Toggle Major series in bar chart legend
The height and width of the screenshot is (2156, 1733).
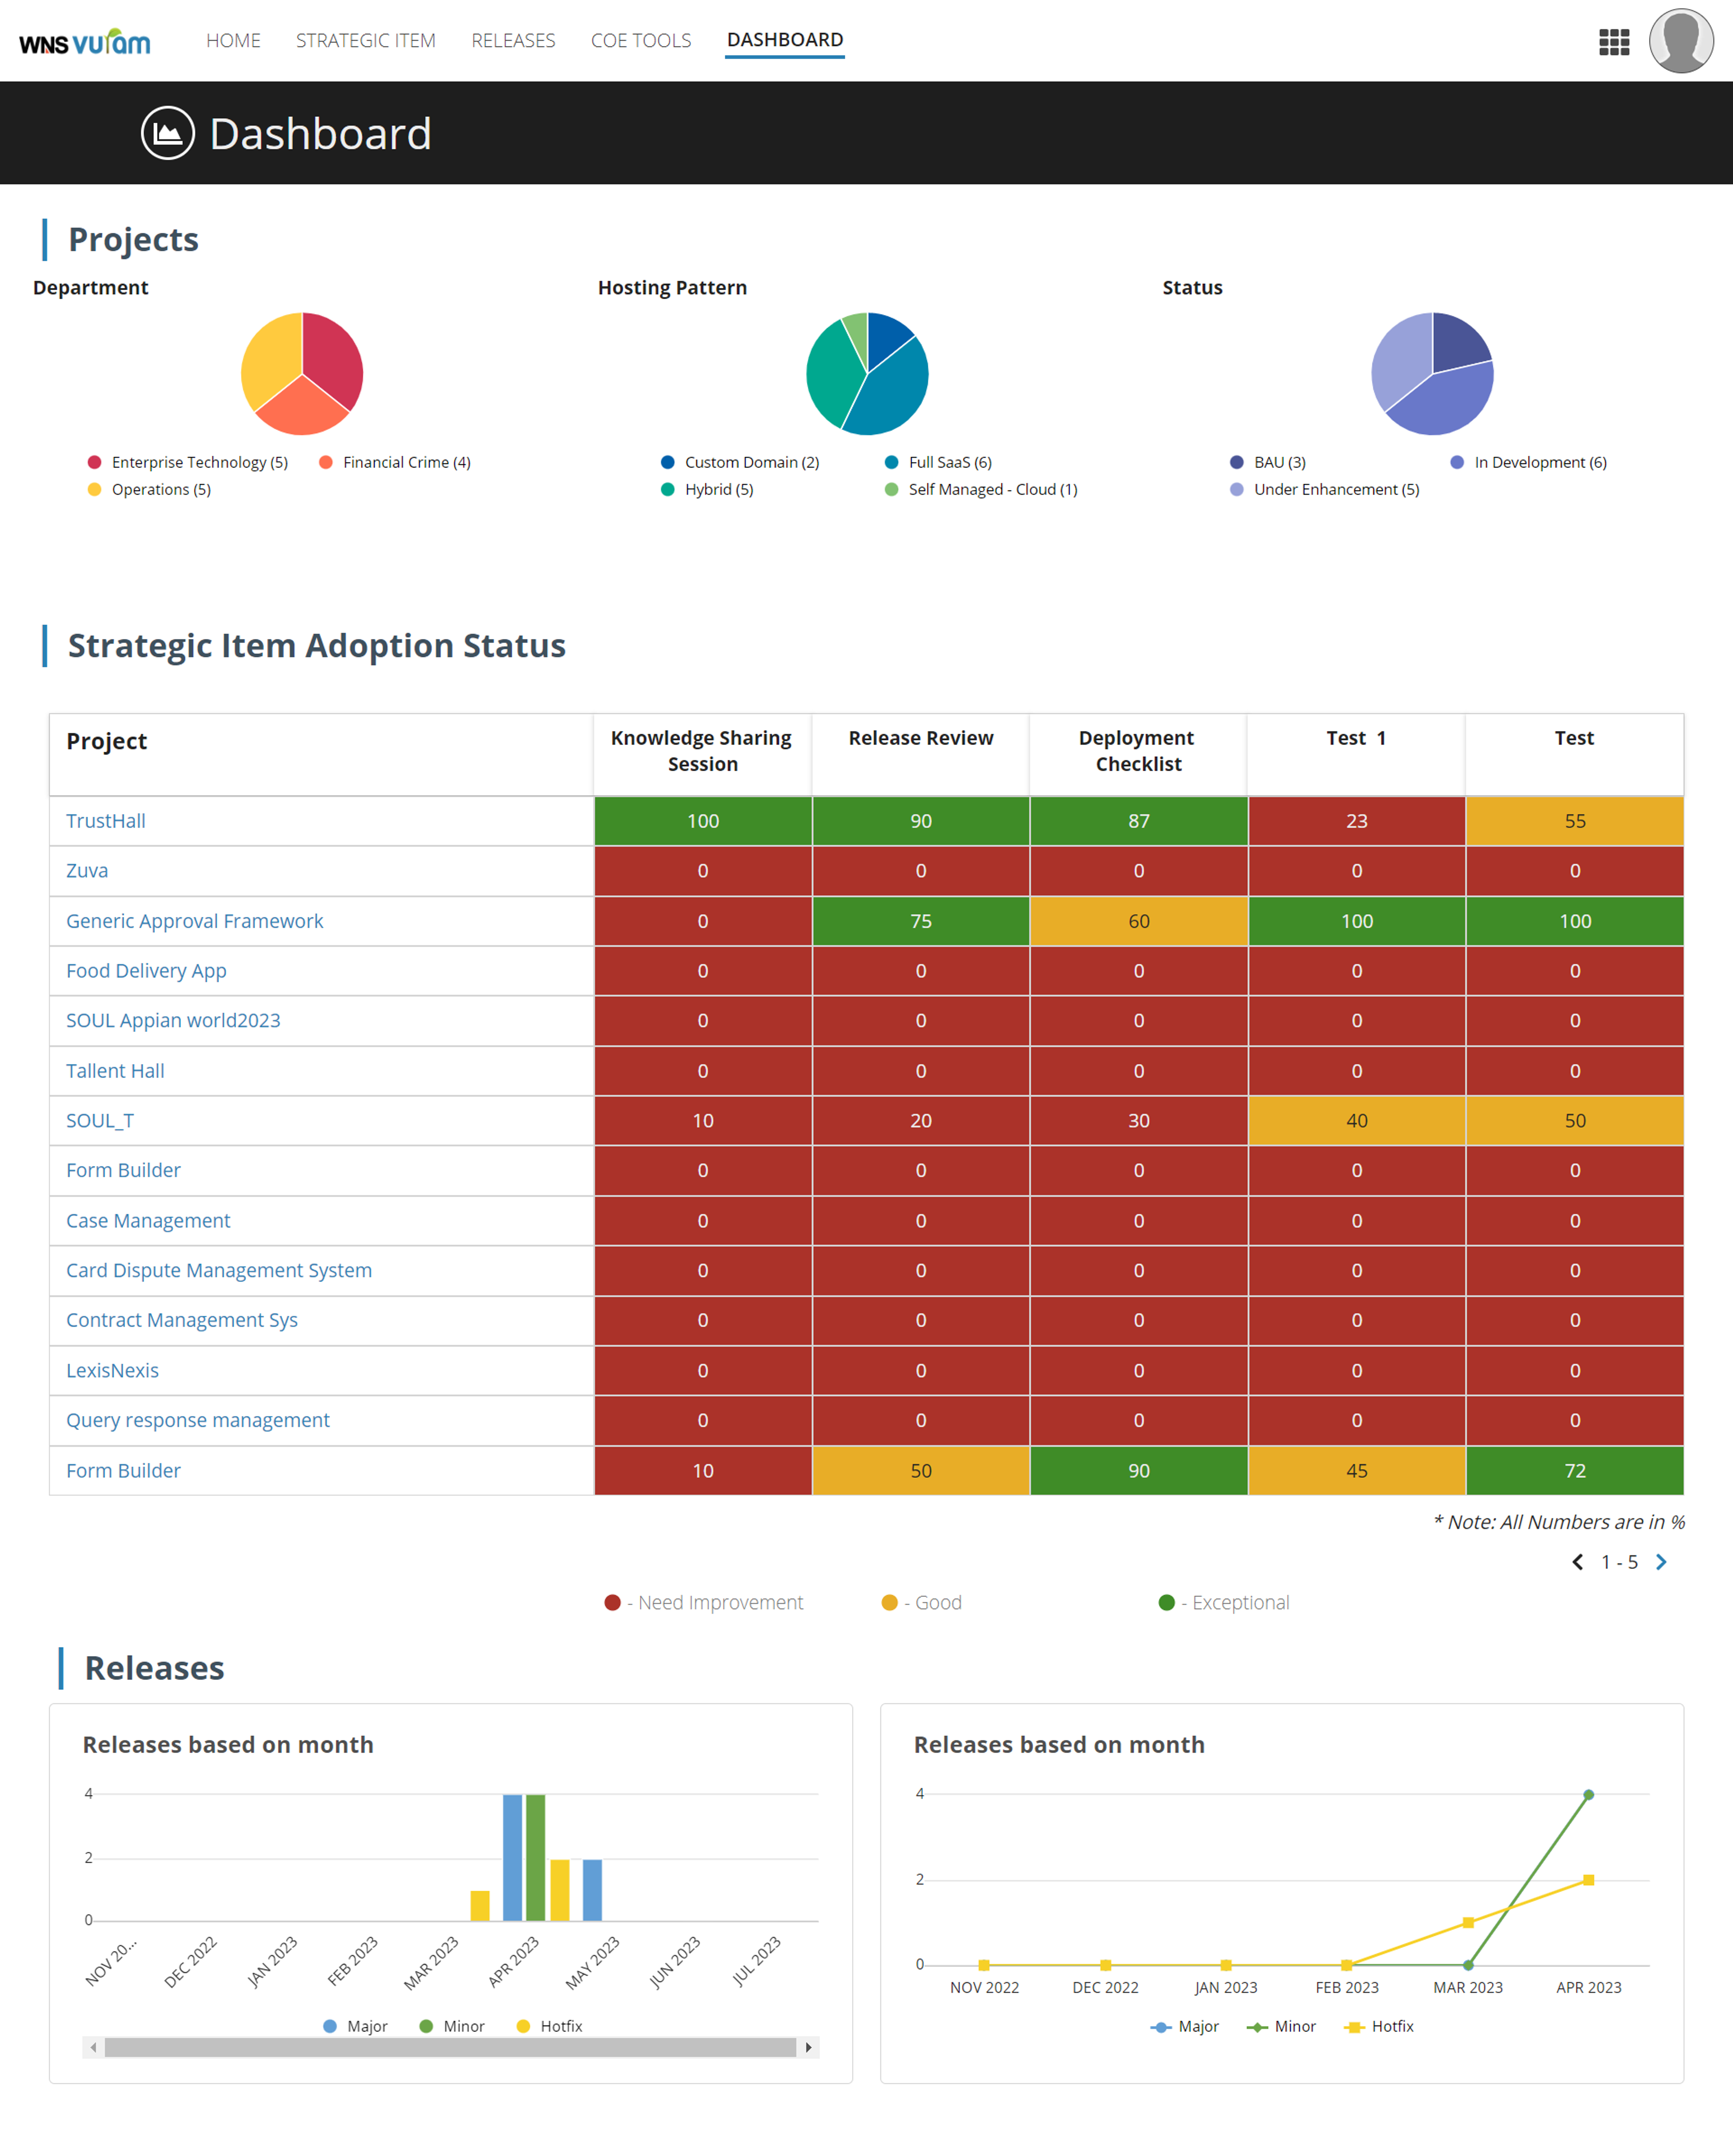pyautogui.click(x=355, y=2026)
